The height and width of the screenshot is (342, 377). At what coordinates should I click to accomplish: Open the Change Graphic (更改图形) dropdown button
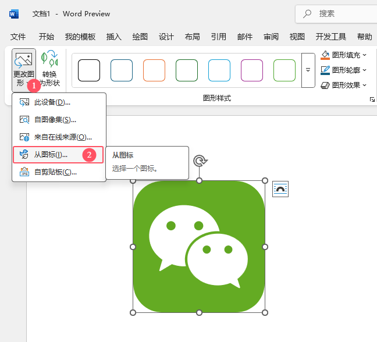click(x=23, y=70)
